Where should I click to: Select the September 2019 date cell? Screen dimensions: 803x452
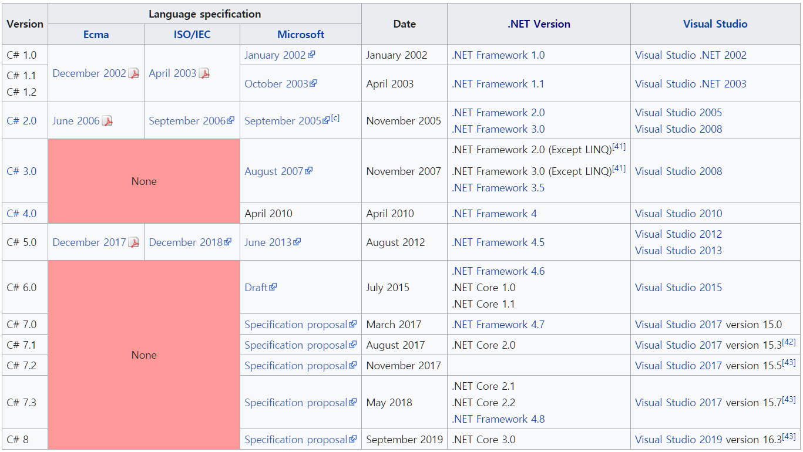click(404, 440)
